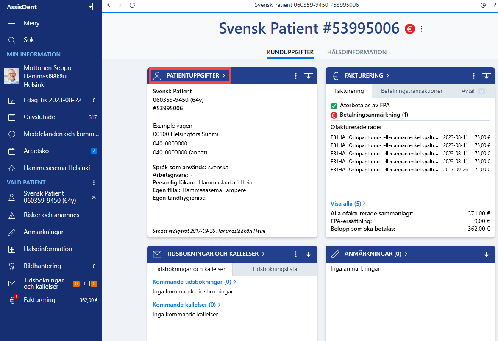Image resolution: width=498 pixels, height=341 pixels.
Task: Collapse the Anmärkningar card
Action: 486,254
